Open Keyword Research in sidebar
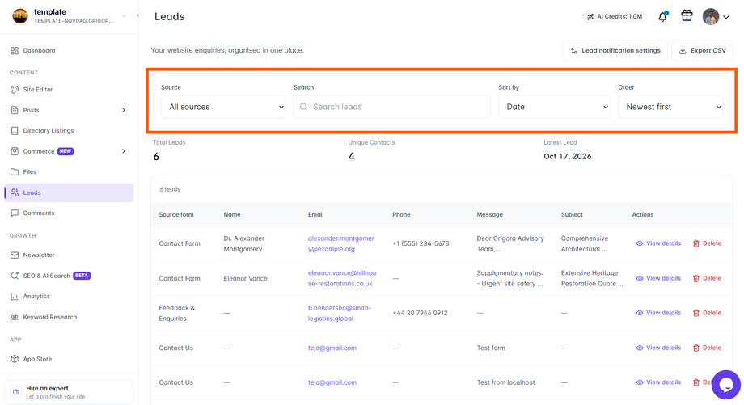Viewport: 744px width, 405px height. tap(69, 317)
